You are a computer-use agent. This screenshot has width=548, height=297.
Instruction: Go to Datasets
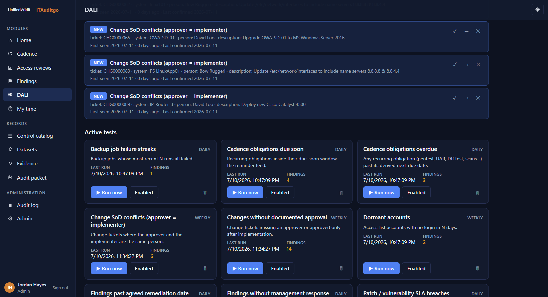coord(37,149)
